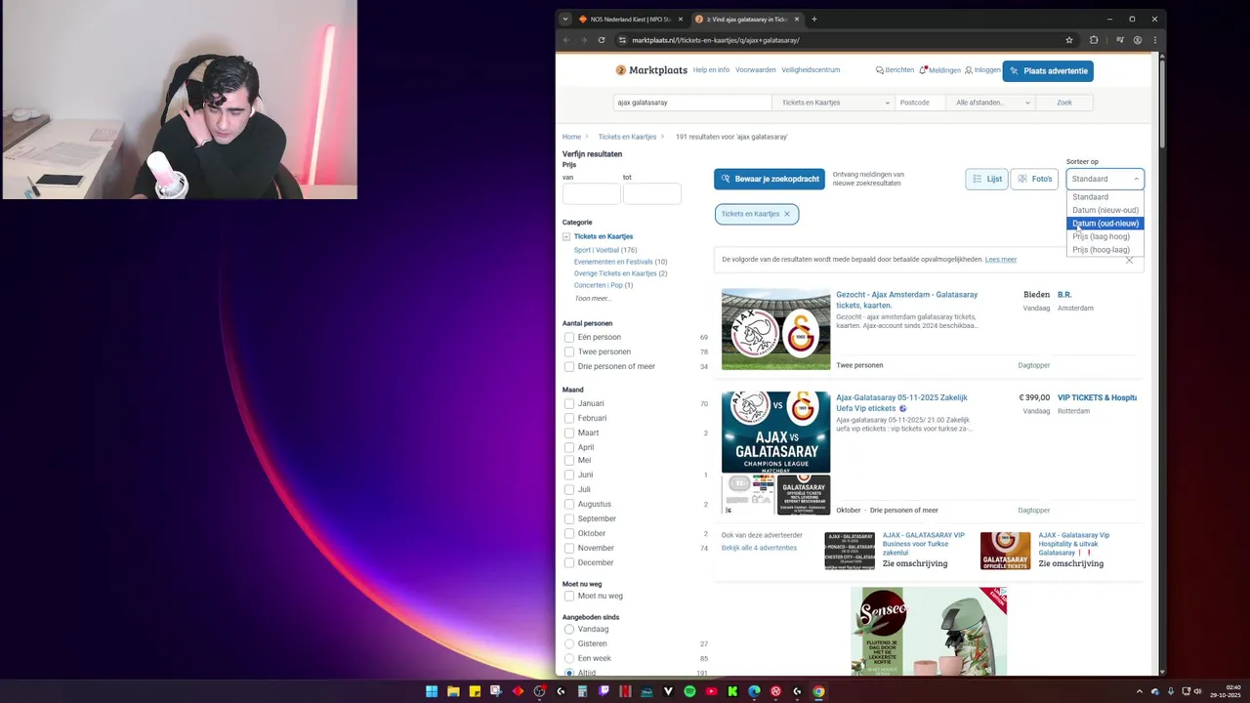1250x703 pixels.
Task: Open Twitch from the taskbar
Action: (x=604, y=691)
